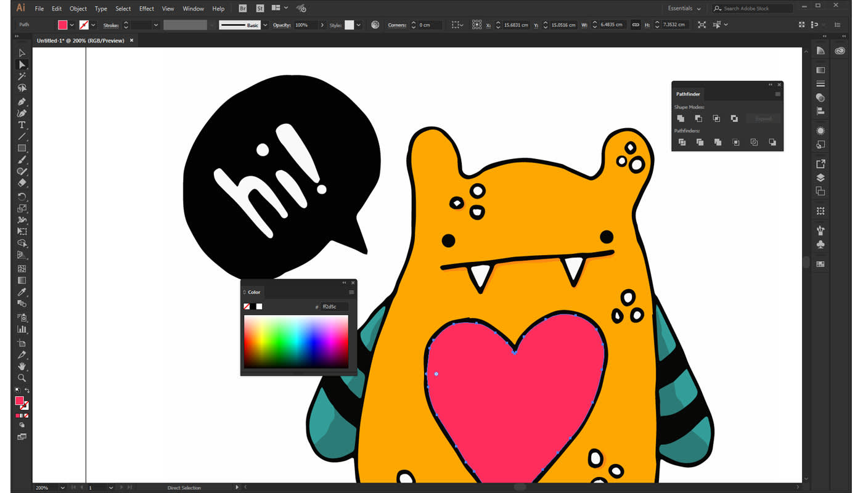The image size is (863, 493).
Task: Open the Pathfinder panel menu
Action: coord(777,94)
